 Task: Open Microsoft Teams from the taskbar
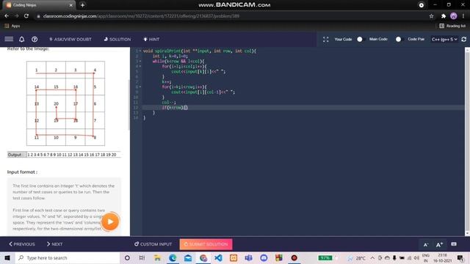(248, 257)
